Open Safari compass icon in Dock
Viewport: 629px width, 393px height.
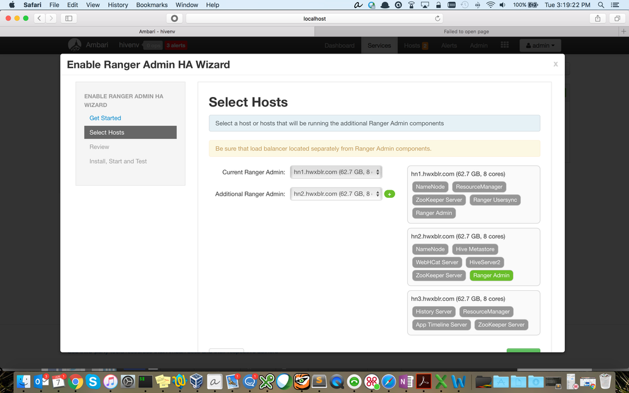[389, 382]
